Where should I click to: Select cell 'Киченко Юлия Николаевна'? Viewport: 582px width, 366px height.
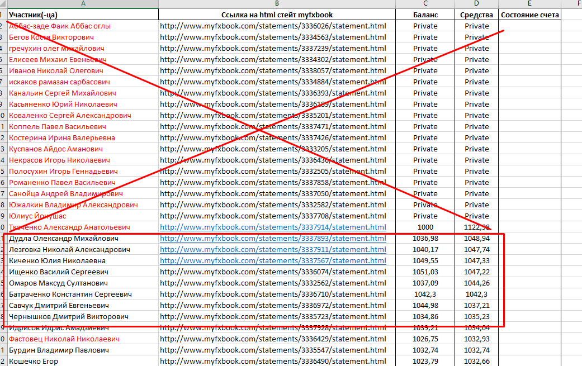click(83, 260)
